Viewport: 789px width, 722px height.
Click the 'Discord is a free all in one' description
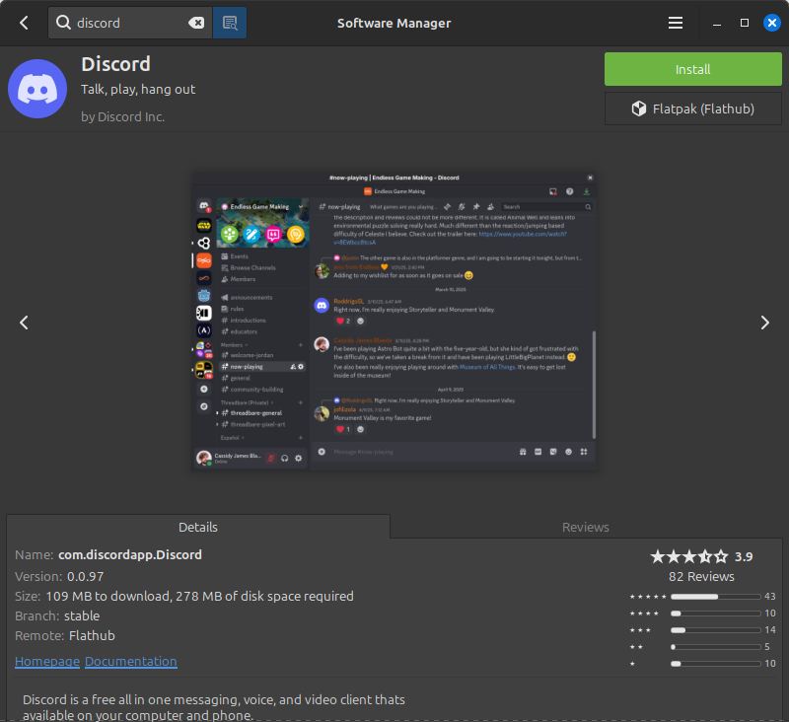click(214, 707)
